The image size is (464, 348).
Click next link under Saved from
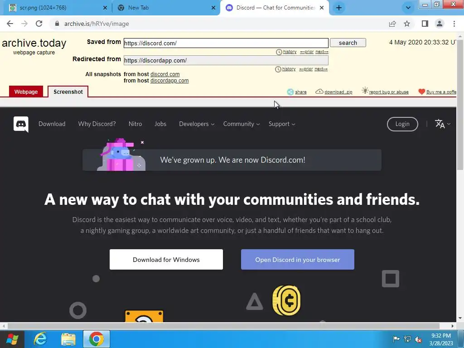[x=322, y=52]
